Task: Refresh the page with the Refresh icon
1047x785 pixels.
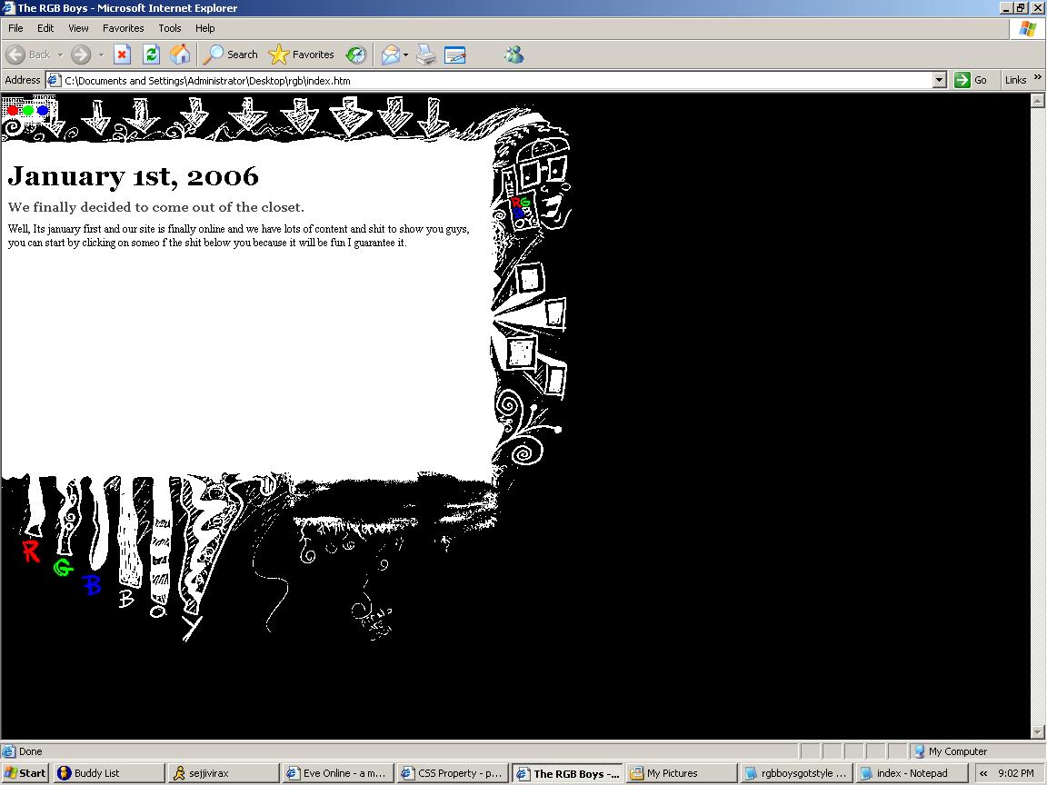Action: pos(151,55)
